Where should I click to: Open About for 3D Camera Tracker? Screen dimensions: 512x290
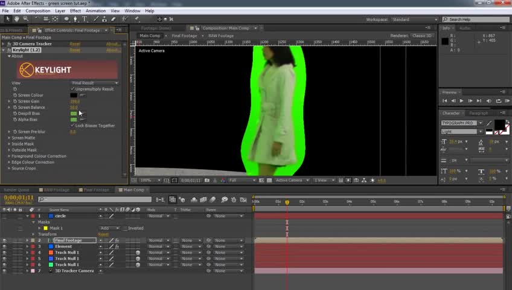click(113, 43)
